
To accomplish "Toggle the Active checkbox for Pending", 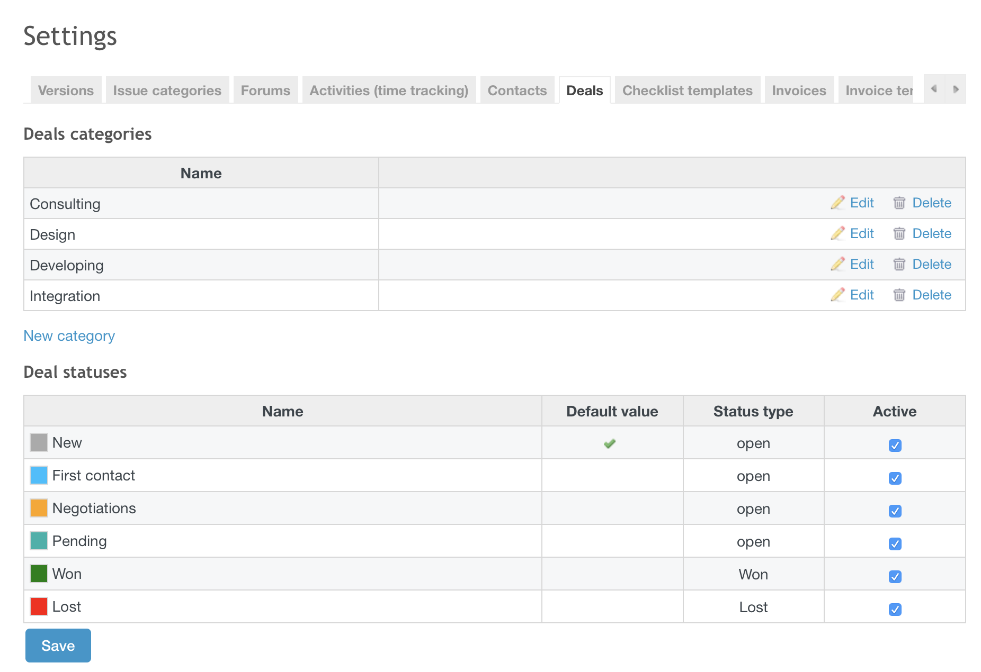I will point(894,543).
